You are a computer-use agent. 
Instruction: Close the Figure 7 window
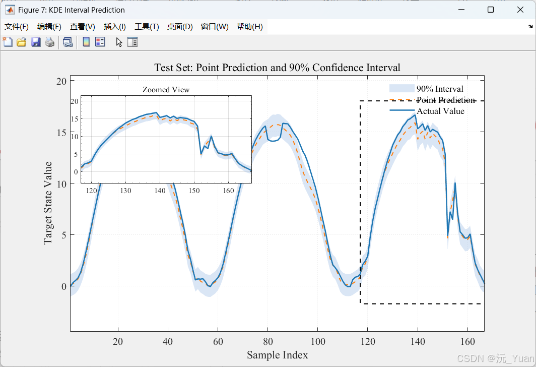coord(520,10)
